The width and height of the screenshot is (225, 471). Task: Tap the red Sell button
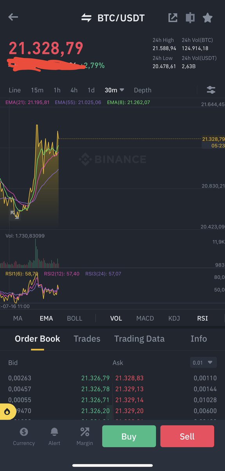[187, 436]
